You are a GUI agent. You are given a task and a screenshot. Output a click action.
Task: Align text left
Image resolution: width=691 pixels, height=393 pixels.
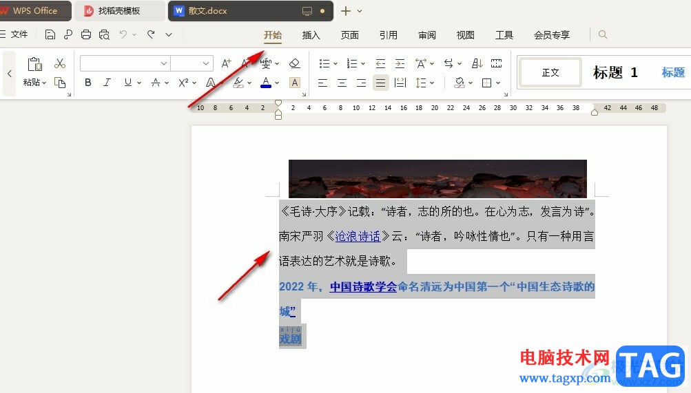click(322, 83)
